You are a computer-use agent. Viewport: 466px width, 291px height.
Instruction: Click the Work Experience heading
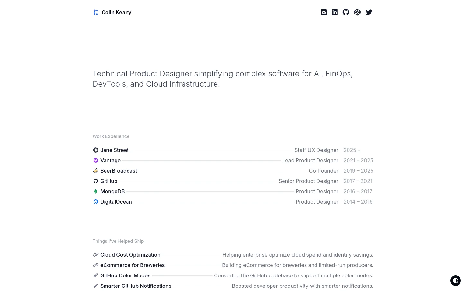pyautogui.click(x=111, y=136)
